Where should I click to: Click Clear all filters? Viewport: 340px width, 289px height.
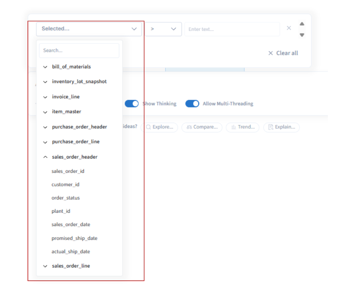click(x=283, y=53)
